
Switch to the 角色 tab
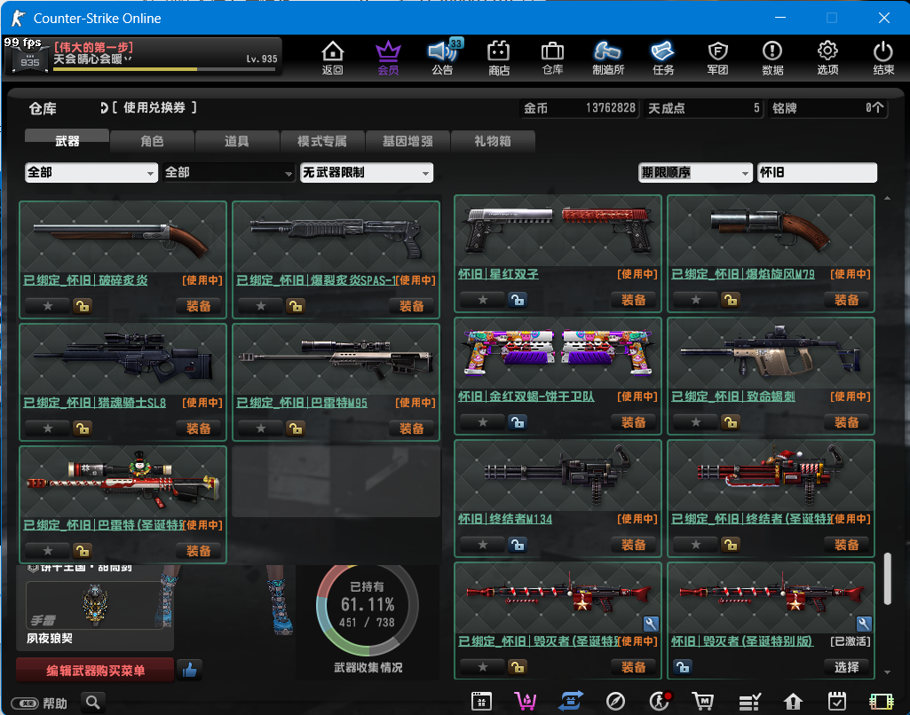pyautogui.click(x=152, y=140)
